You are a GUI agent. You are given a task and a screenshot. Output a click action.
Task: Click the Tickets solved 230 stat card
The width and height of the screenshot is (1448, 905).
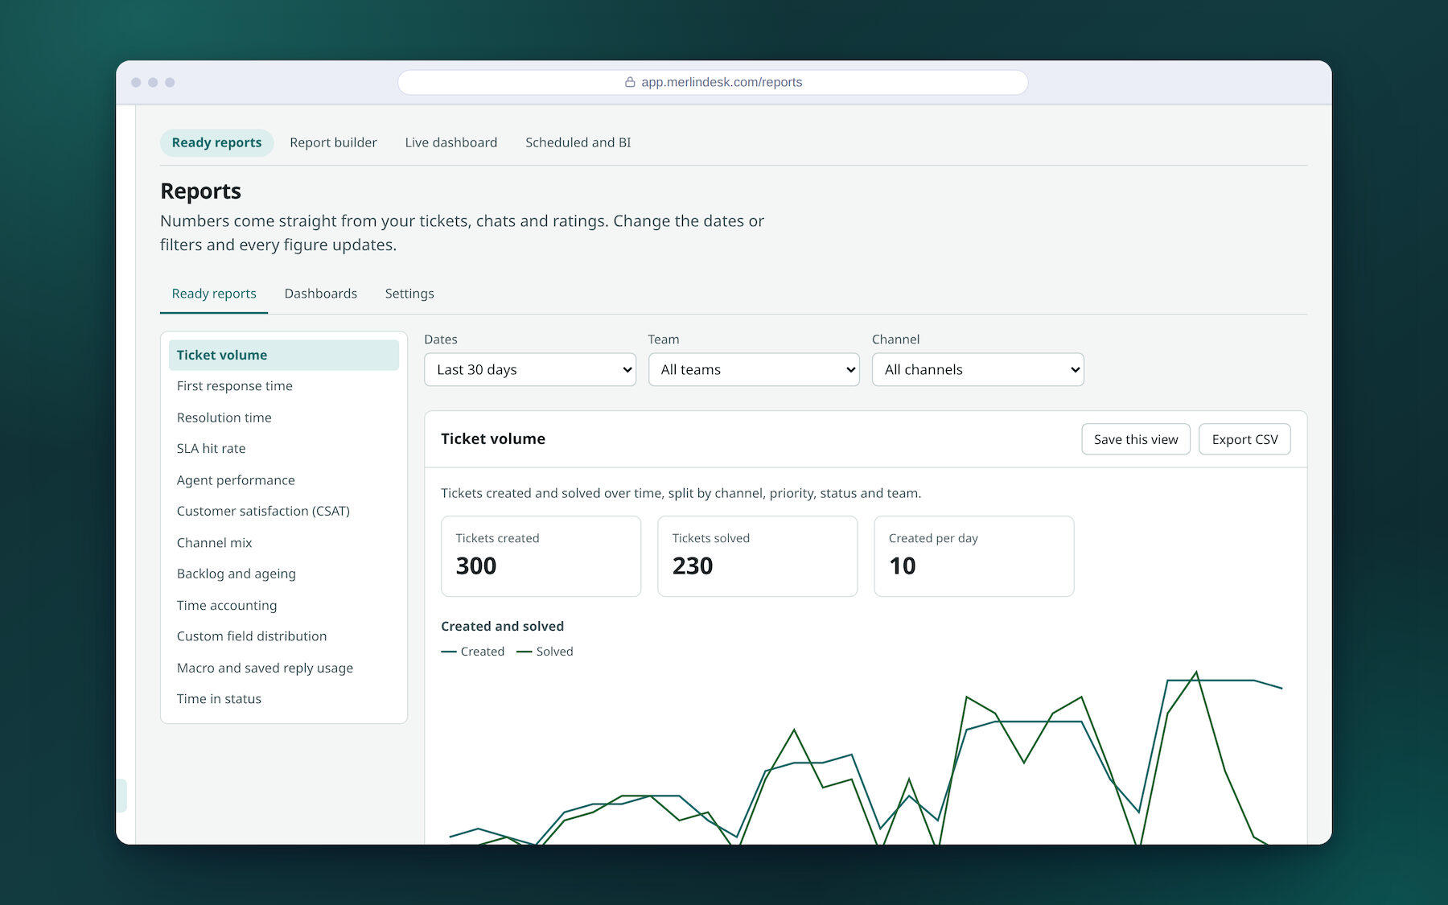pyautogui.click(x=757, y=556)
